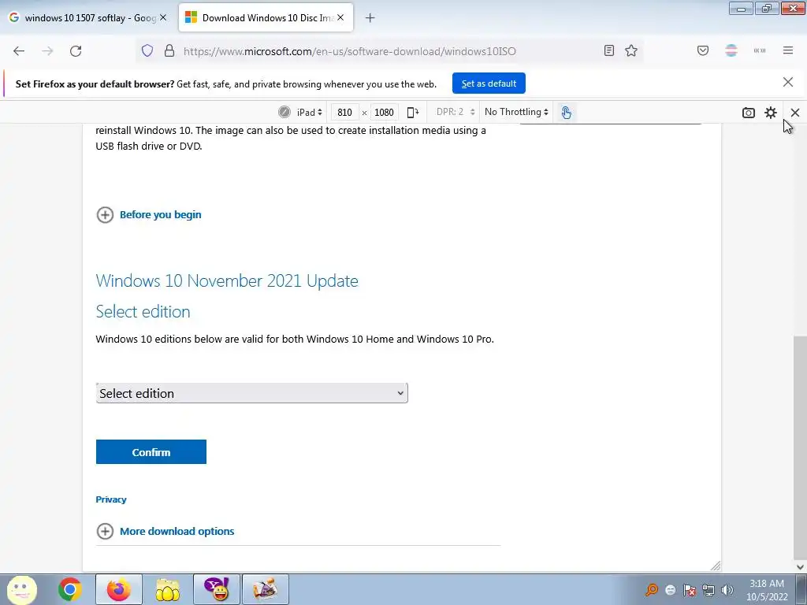Take a screenshot of the viewport
Image resolution: width=807 pixels, height=605 pixels.
[749, 113]
